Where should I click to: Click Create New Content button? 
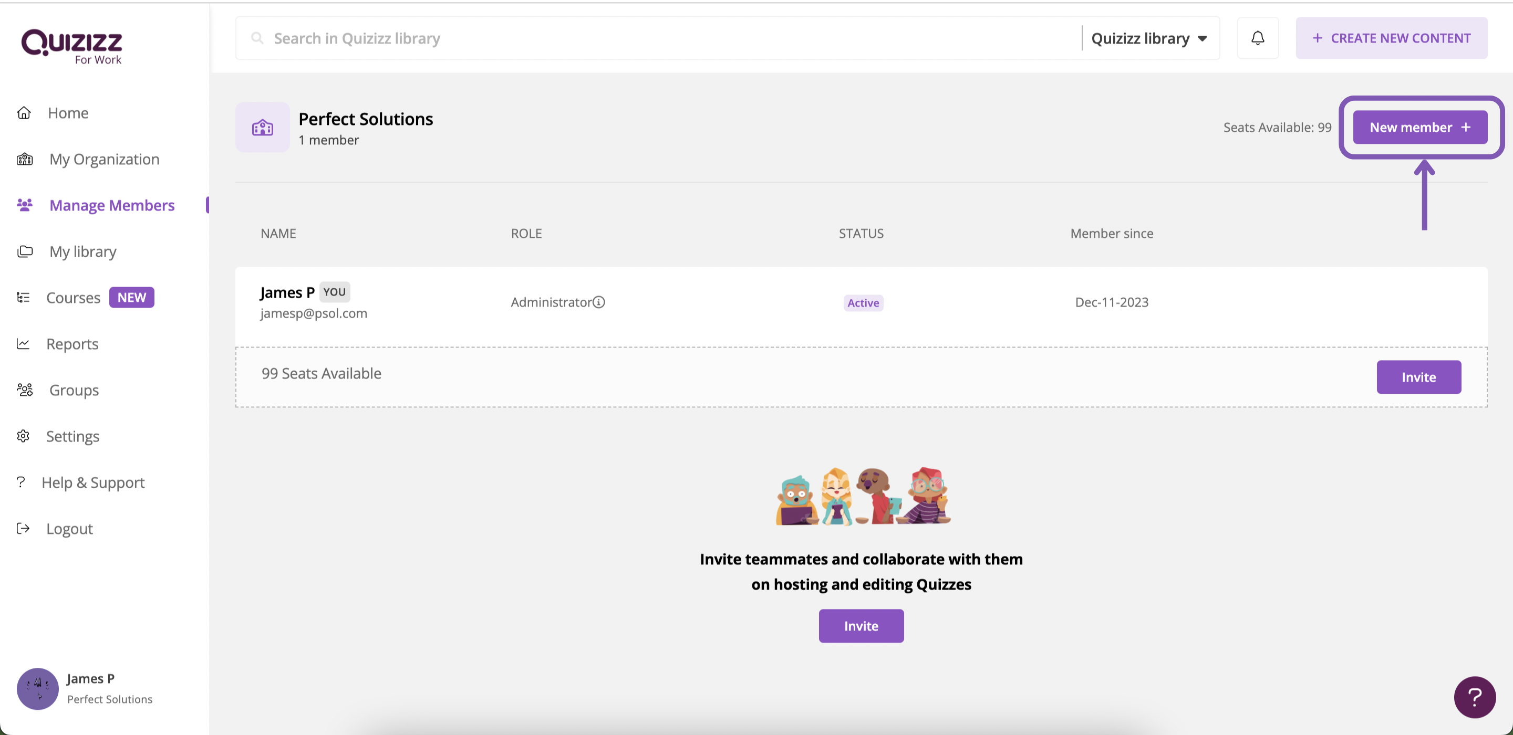pyautogui.click(x=1392, y=38)
